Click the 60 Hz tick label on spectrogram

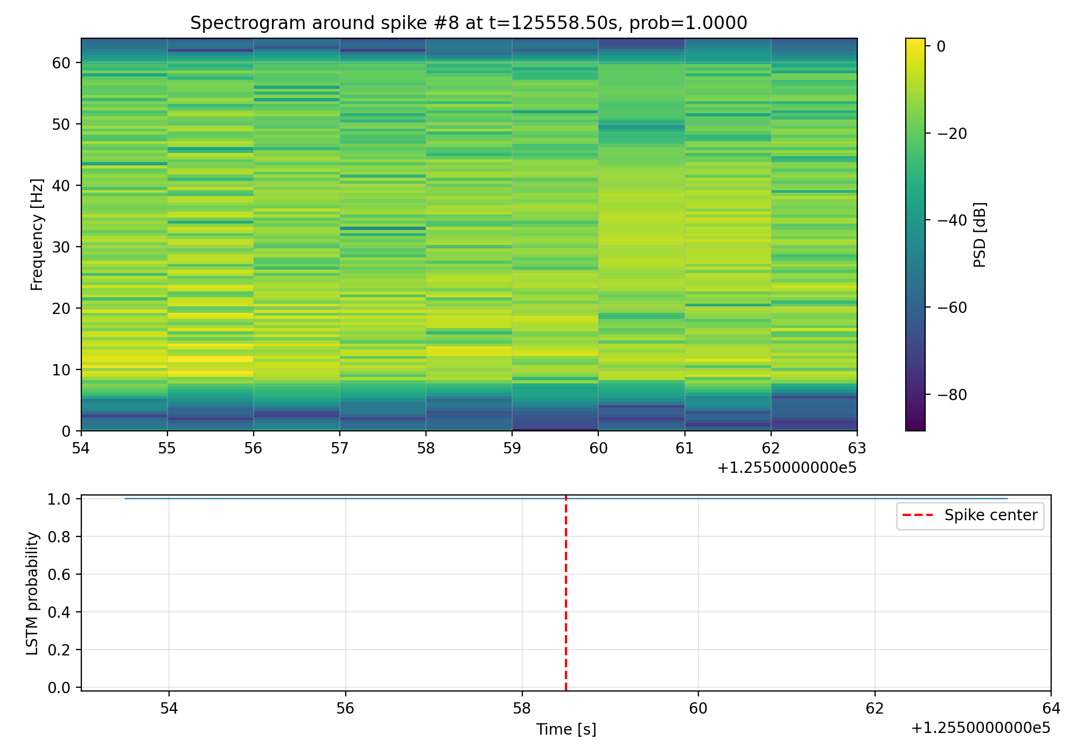(61, 63)
